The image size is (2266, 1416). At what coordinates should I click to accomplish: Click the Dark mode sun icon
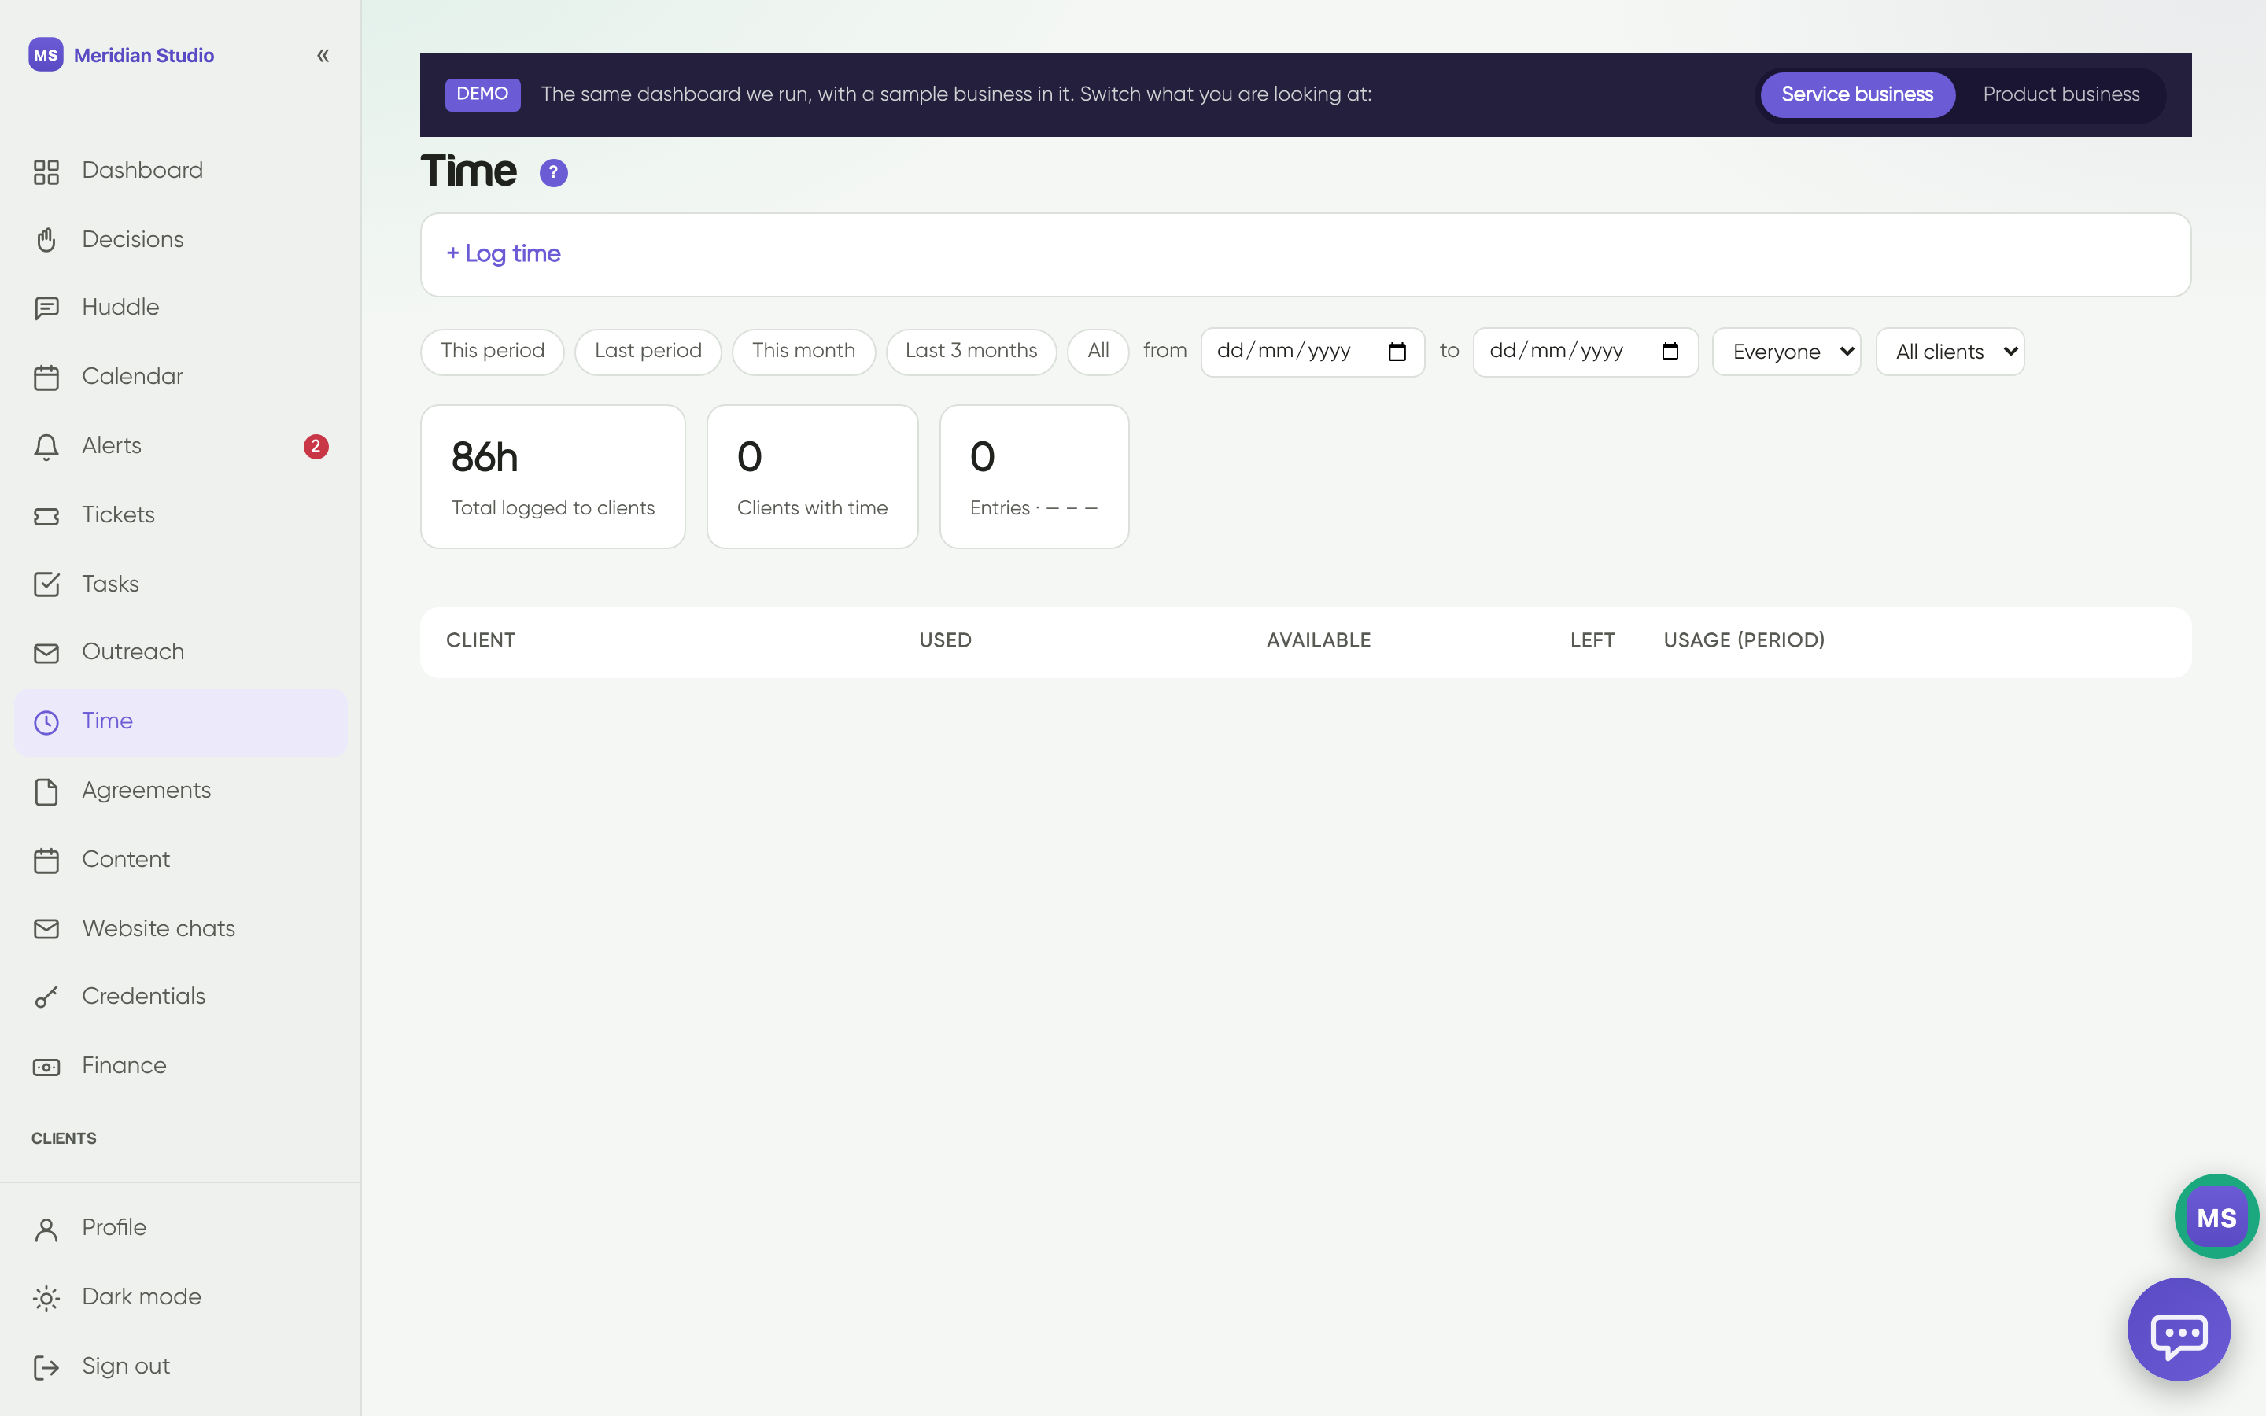pos(46,1298)
